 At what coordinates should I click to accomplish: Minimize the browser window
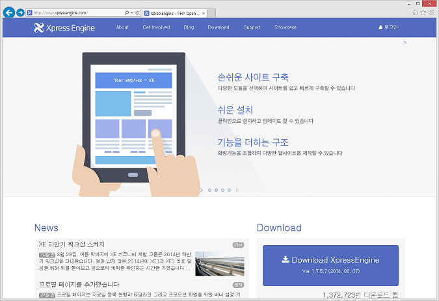coord(409,4)
